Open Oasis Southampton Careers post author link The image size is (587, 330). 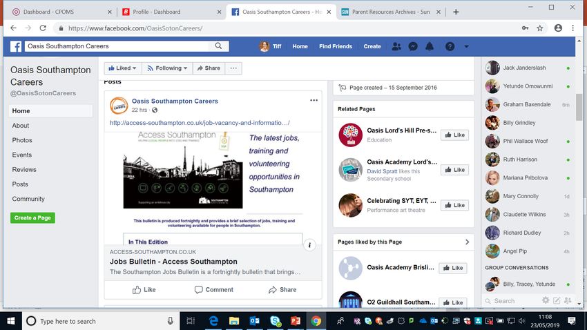175,101
